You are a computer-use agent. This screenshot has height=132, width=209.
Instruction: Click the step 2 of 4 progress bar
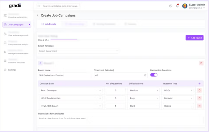(x=73, y=40)
